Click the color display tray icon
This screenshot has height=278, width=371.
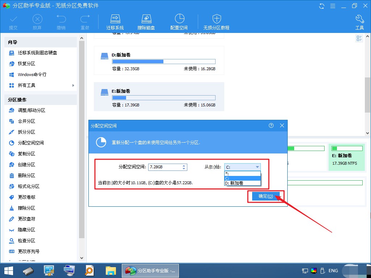tap(314, 271)
